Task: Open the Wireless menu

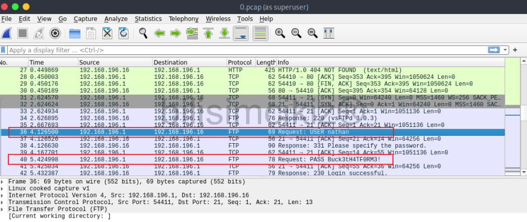Action: click(218, 19)
